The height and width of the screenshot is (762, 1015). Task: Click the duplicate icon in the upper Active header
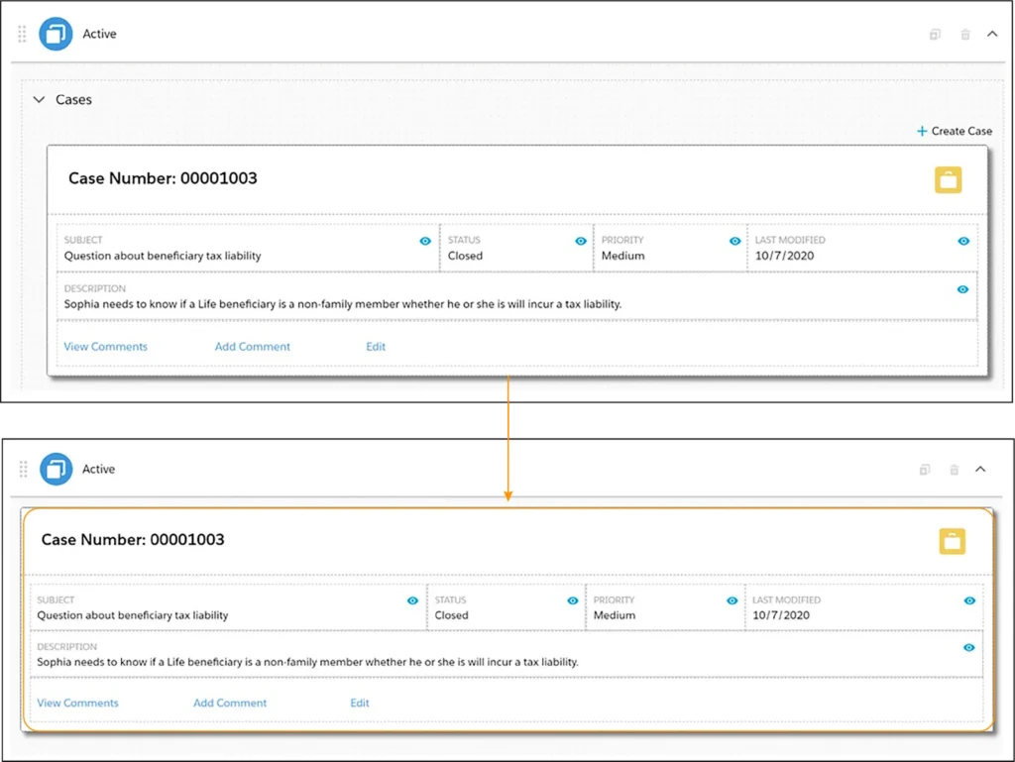(x=935, y=35)
